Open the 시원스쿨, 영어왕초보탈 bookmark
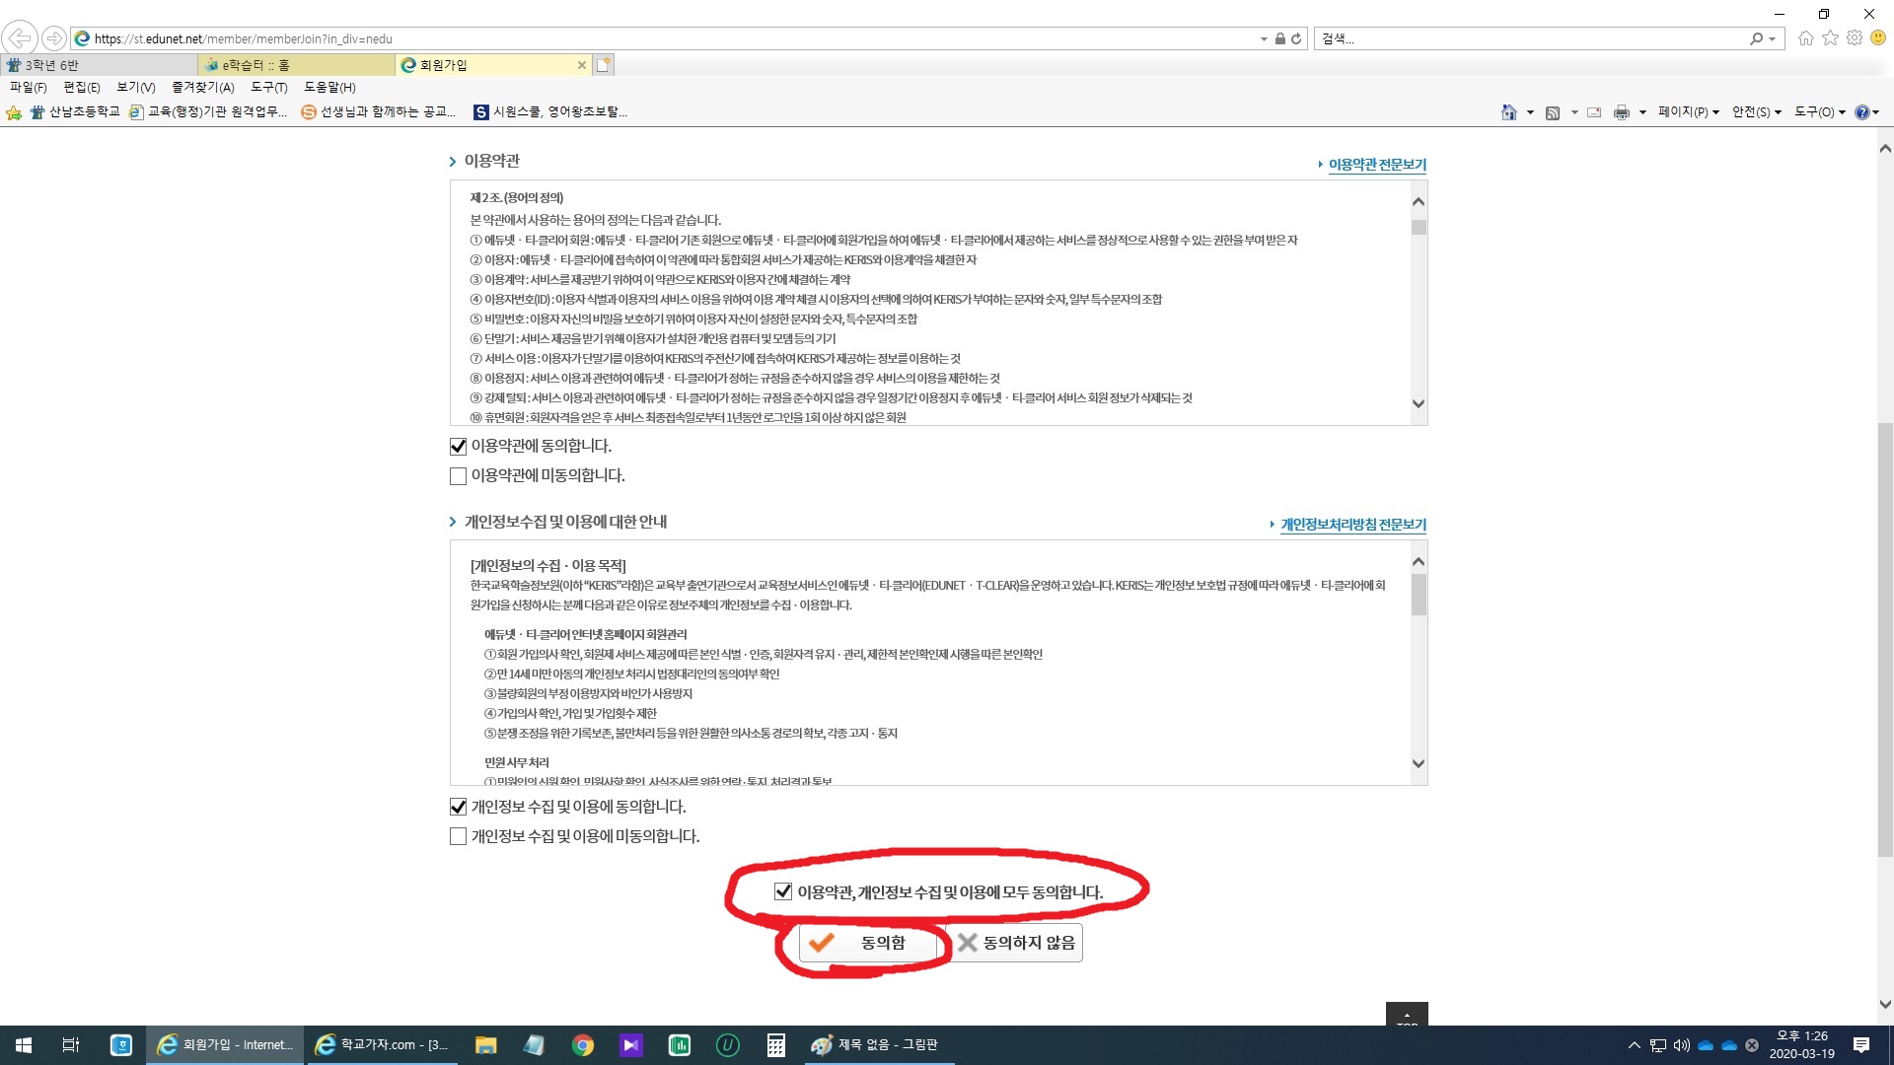Screen dimensions: 1894x1065 (x=550, y=112)
